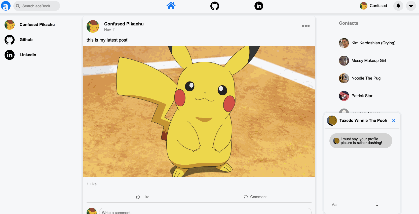Viewport: 419px width, 214px height.
Task: Like the post
Action: tap(143, 197)
